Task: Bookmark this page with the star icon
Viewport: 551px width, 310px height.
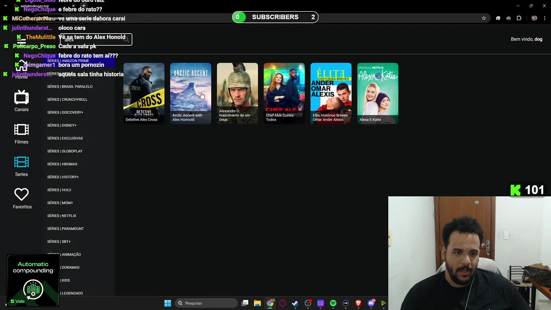Action: (484, 18)
